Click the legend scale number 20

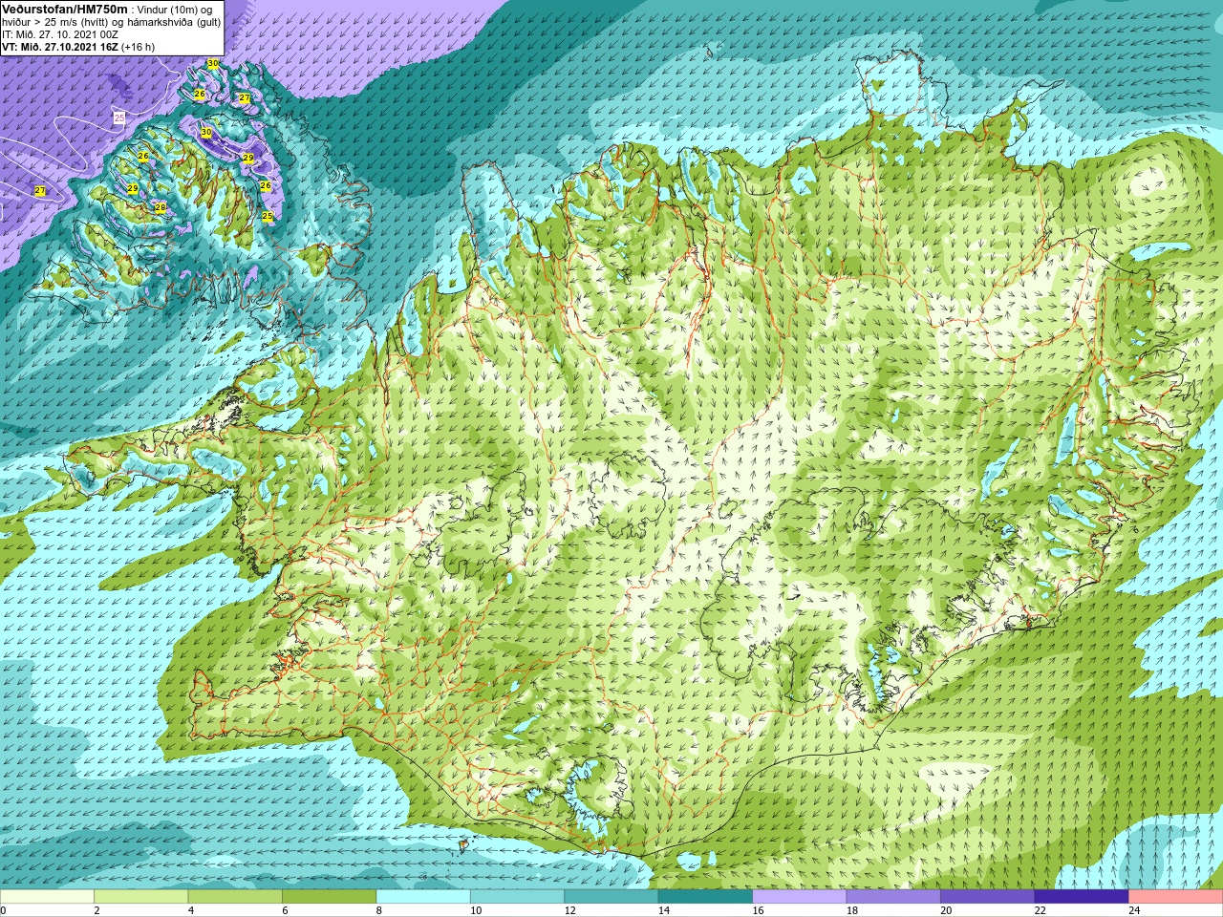click(947, 910)
